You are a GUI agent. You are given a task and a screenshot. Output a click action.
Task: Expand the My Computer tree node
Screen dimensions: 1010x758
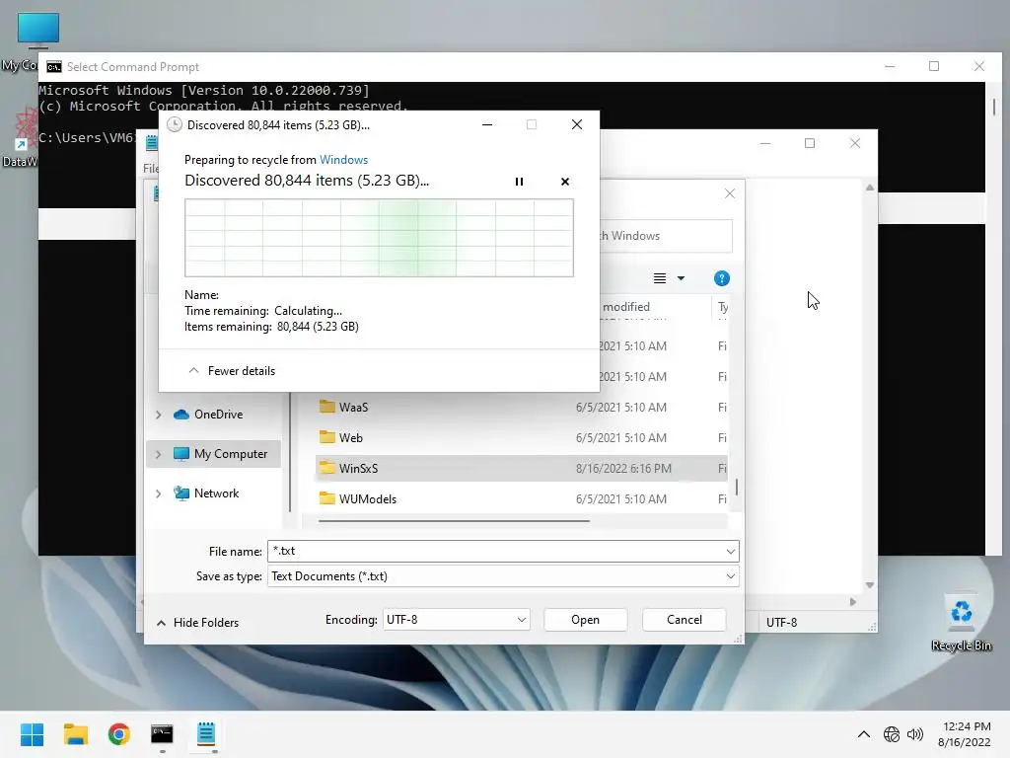[159, 454]
